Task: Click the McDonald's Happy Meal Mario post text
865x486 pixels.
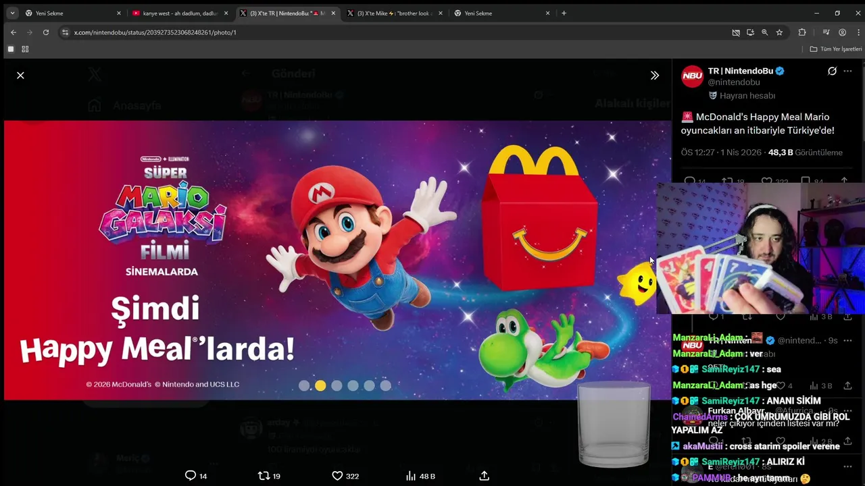Action: 758,124
